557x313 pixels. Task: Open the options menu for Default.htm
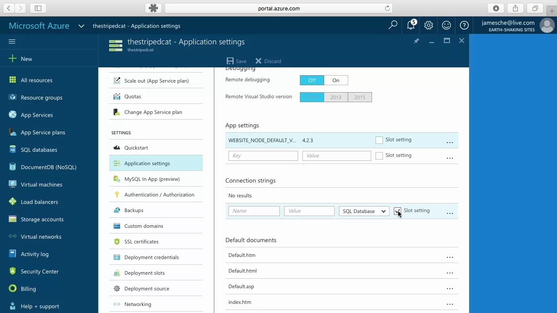coord(450,257)
